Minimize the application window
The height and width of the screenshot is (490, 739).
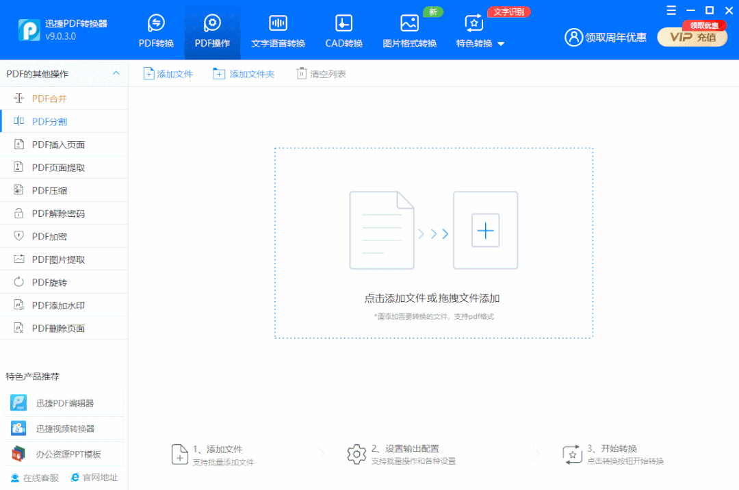point(690,10)
